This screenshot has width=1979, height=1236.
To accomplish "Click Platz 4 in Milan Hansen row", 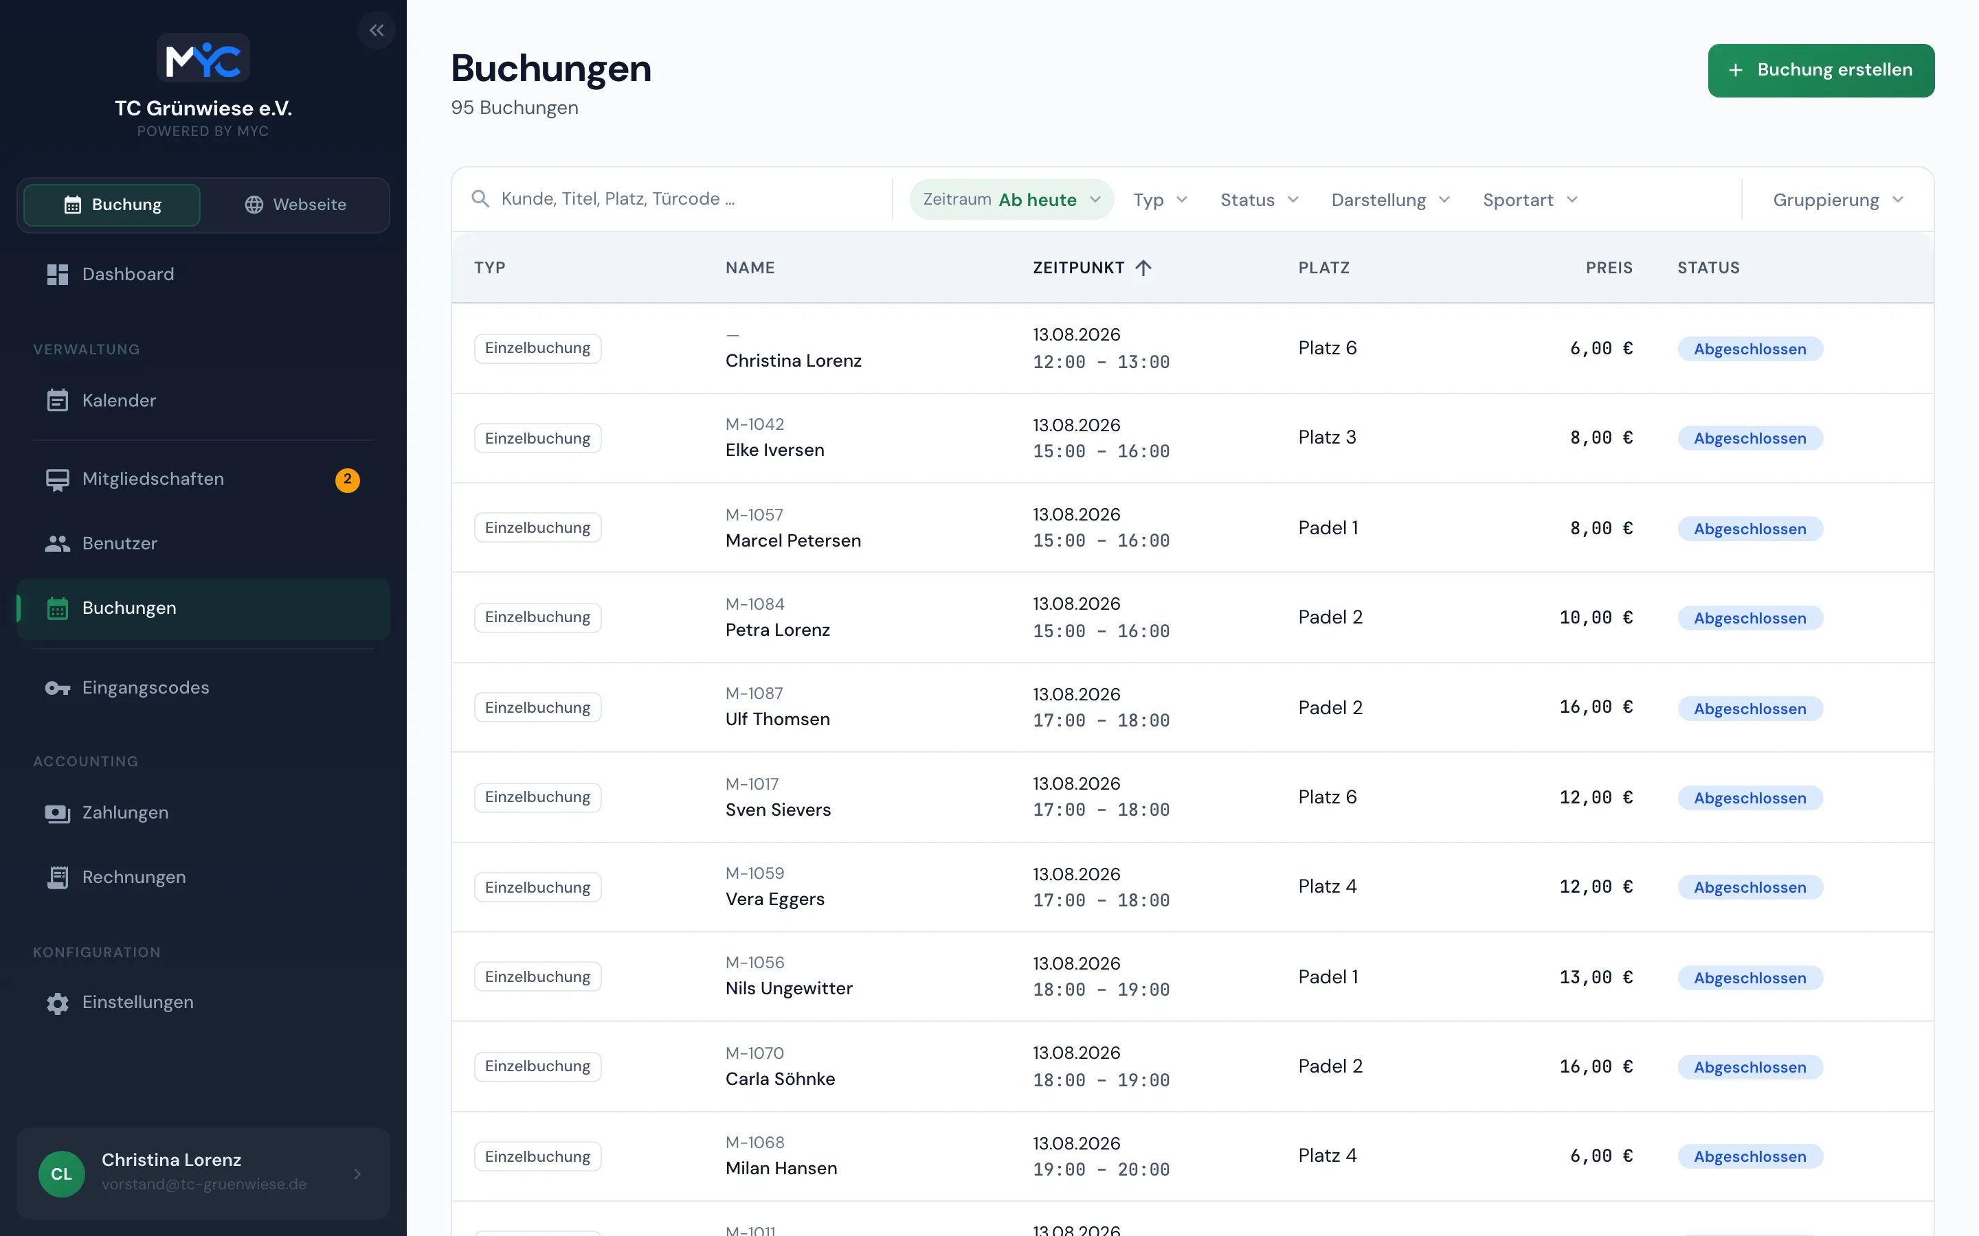I will click(1328, 1155).
